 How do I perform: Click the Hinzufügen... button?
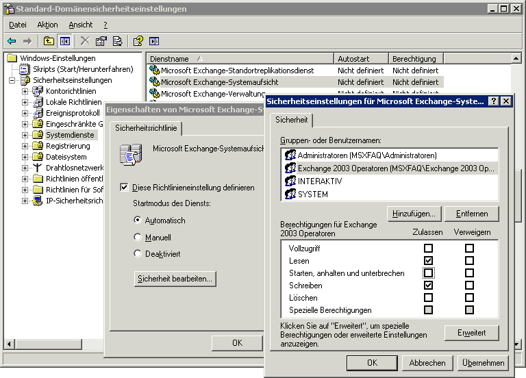tap(414, 214)
